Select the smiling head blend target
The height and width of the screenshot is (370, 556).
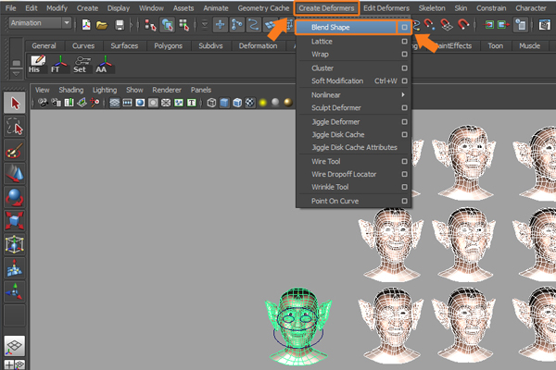pos(391,244)
